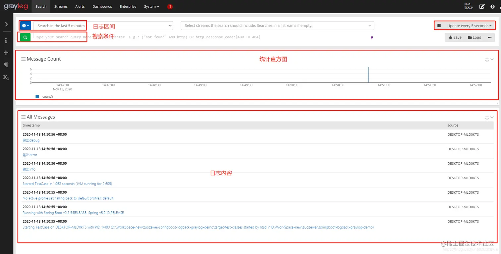Open the 'Started TestCase in 1.062 seconds' message
501x254 pixels.
pyautogui.click(x=67, y=184)
